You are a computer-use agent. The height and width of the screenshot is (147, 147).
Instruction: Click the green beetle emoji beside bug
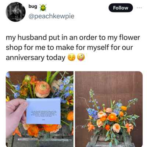[x=43, y=8]
